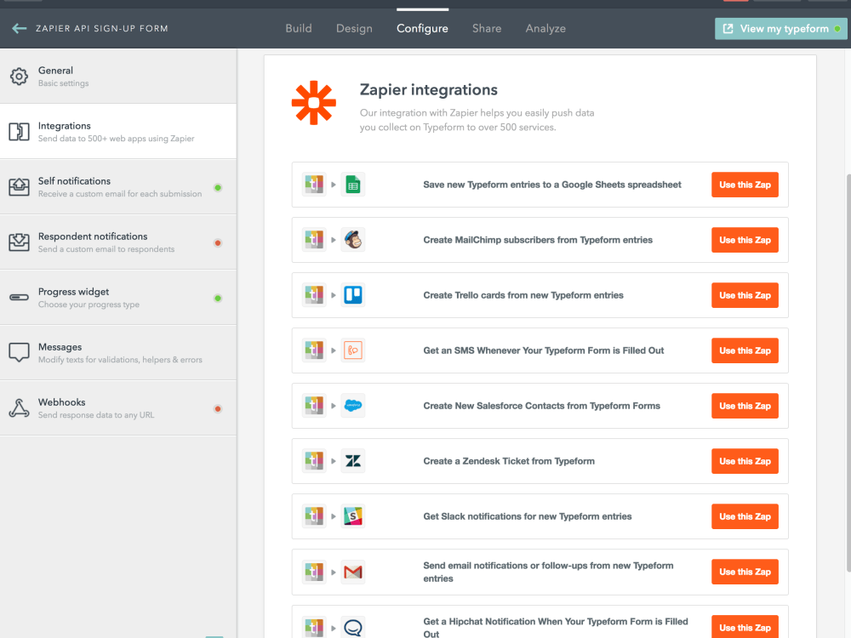The width and height of the screenshot is (851, 638).
Task: Select the Configure tab
Action: coord(422,28)
